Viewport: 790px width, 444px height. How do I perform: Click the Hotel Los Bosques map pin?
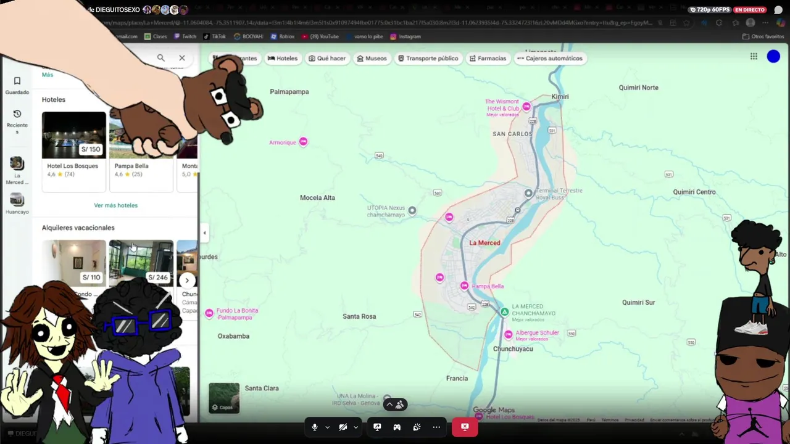click(x=479, y=417)
